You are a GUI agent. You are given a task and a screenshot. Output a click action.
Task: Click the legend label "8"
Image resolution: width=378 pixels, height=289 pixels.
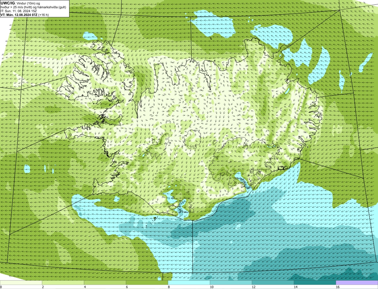click(x=169, y=287)
